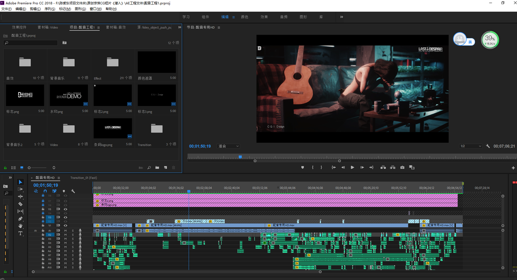
Task: Hide video track V1 with eye icon
Action: (65, 225)
